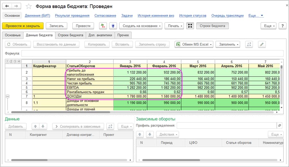Click the pencil edit icon
This screenshot has width=289, height=167.
click(262, 44)
